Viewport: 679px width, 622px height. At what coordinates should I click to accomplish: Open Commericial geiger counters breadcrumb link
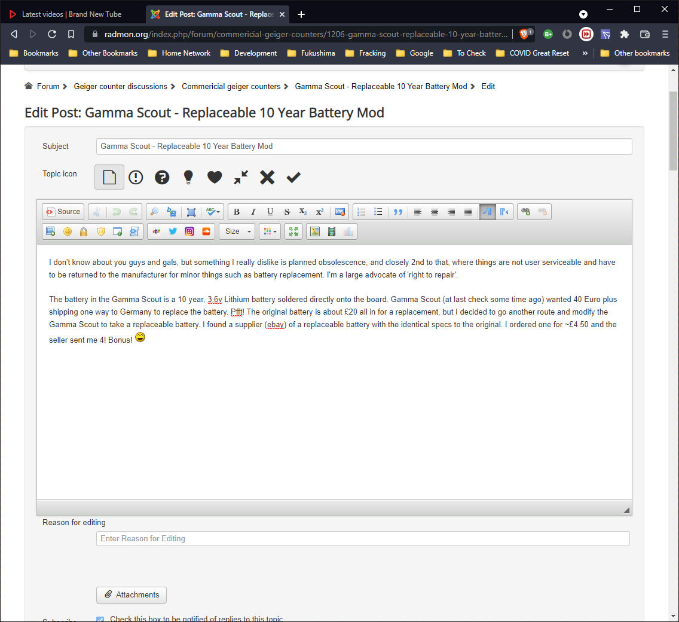pos(231,86)
